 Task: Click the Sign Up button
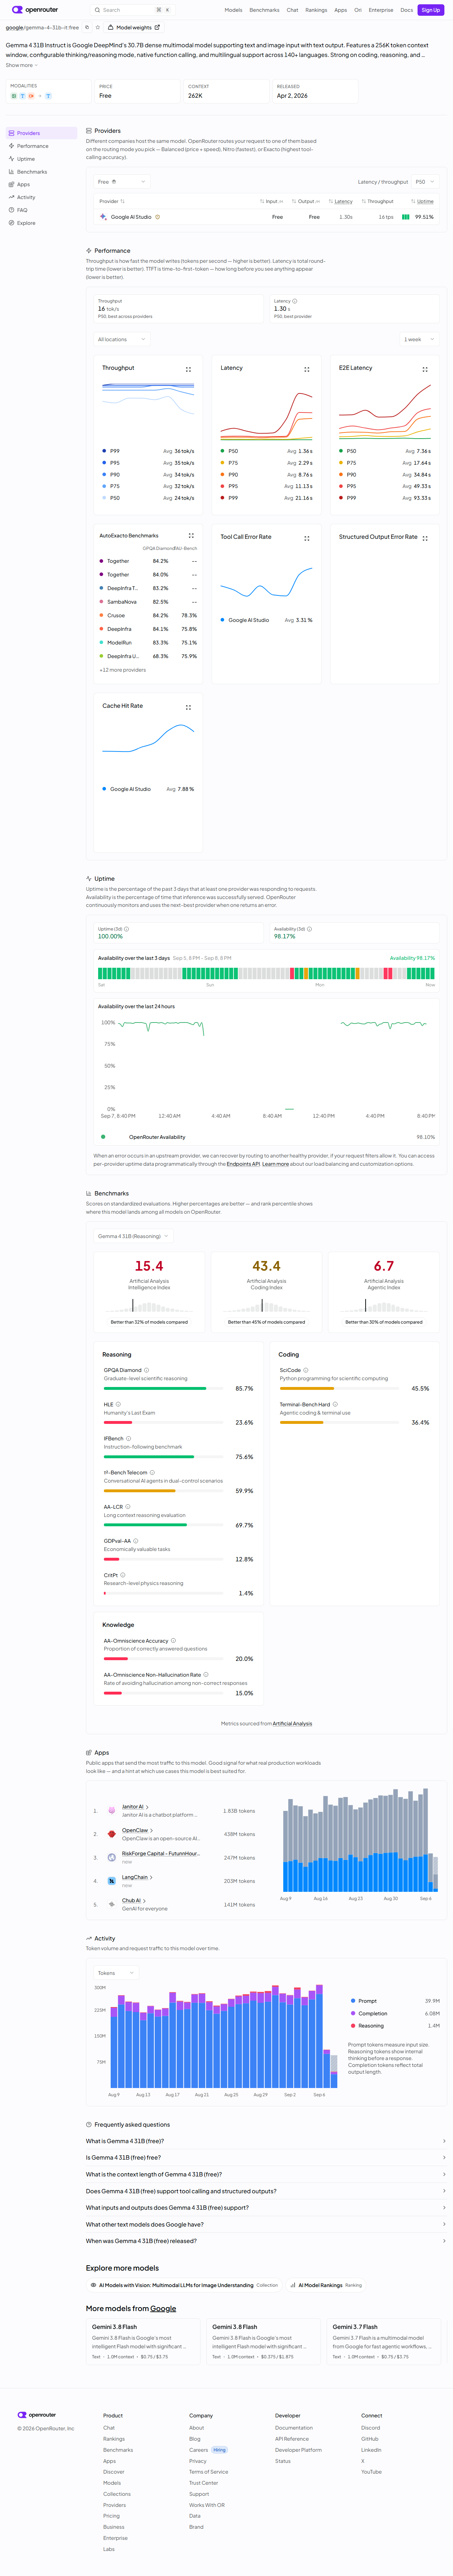(431, 10)
